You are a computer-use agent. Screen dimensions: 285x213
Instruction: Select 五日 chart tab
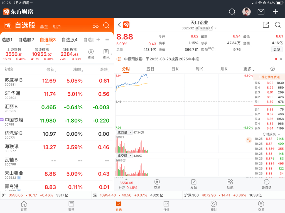click(x=150, y=69)
